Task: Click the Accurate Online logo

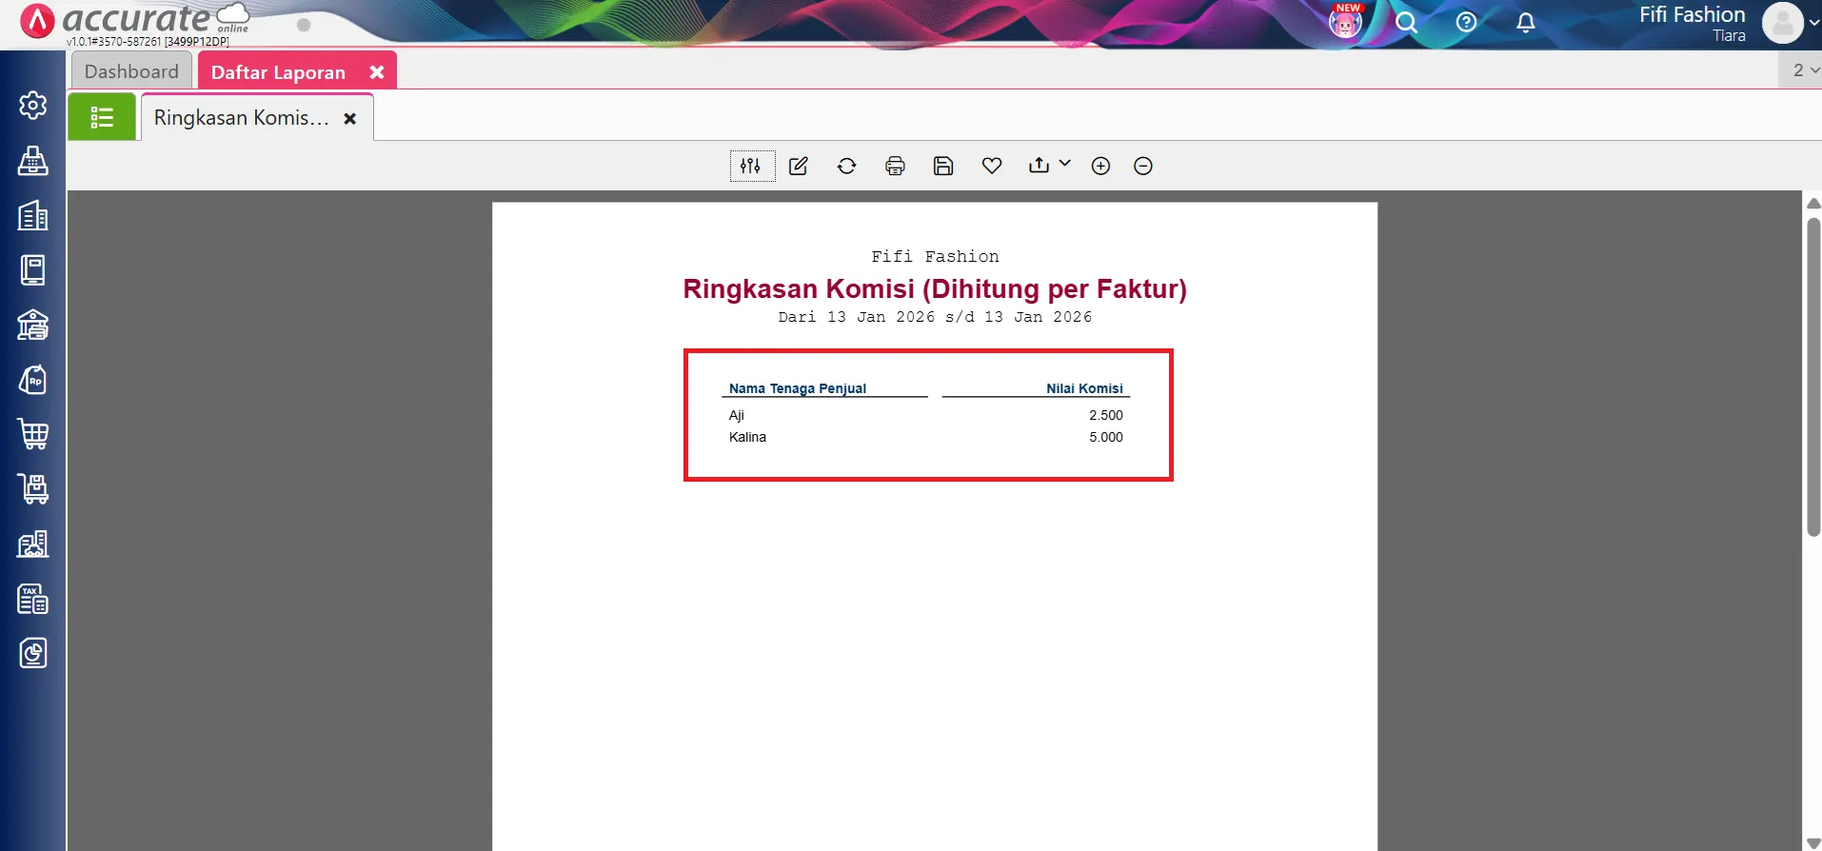Action: [135, 21]
